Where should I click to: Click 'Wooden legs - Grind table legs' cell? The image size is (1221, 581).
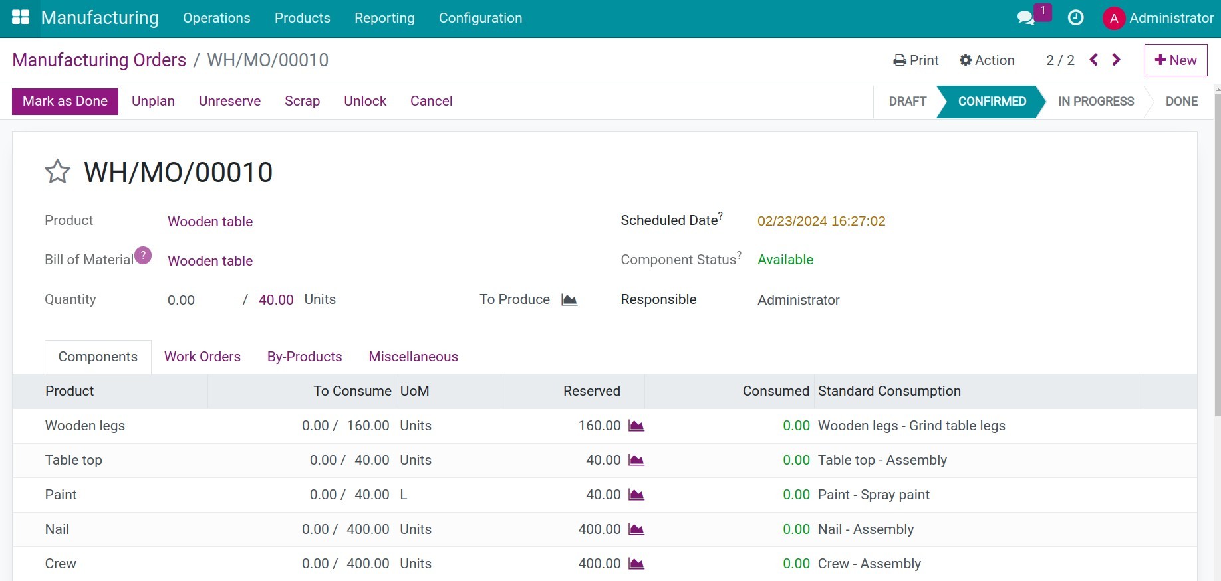[x=912, y=426]
